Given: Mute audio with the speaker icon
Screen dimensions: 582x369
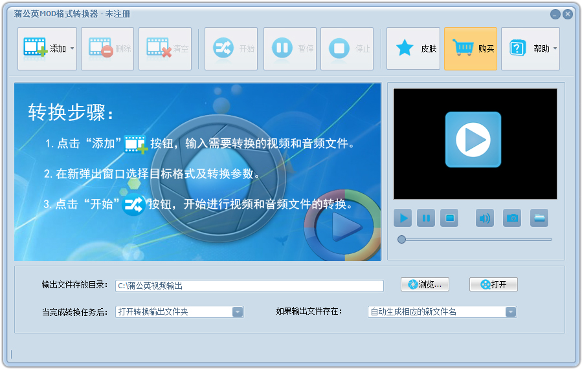Looking at the screenshot, I should (x=485, y=218).
